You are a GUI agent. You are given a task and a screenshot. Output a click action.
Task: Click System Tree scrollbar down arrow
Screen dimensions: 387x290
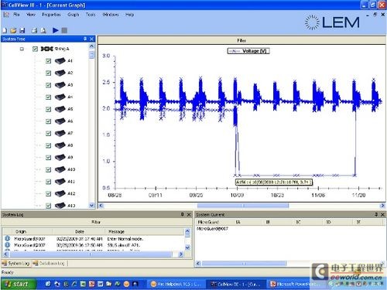point(91,205)
